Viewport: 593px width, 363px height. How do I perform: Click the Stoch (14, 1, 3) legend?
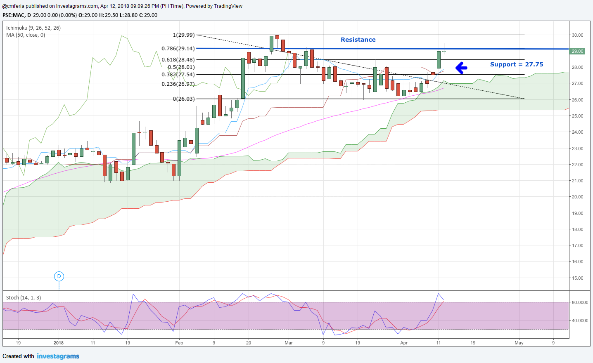click(x=24, y=297)
